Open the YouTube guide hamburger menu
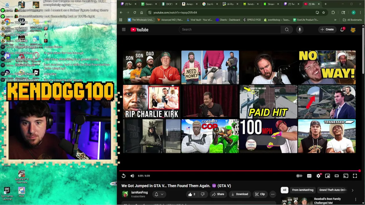This screenshot has width=365, height=205. [124, 30]
